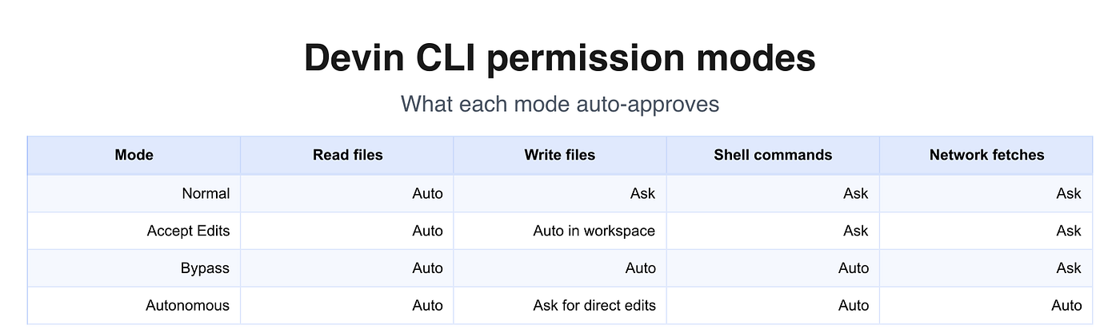Click the Shell commands column header
Screen dimensions: 1120x333
coord(773,155)
